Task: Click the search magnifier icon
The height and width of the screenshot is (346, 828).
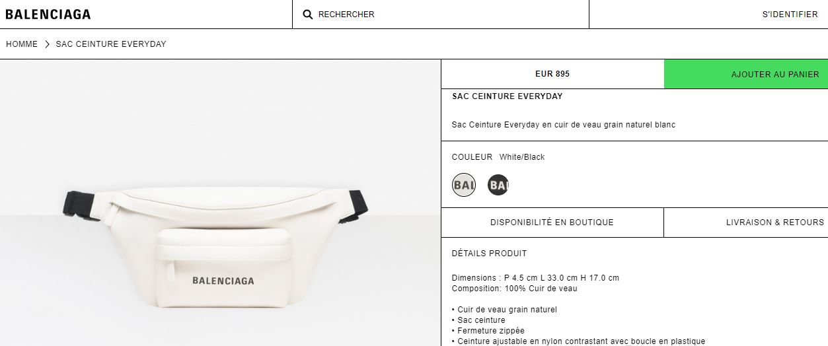Action: (x=307, y=15)
